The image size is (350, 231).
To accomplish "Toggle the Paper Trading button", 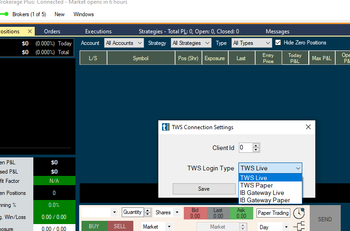I will [x=273, y=213].
